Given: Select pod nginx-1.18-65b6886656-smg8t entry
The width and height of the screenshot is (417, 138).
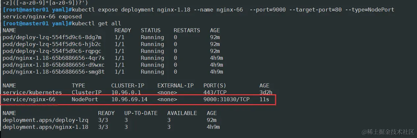Looking at the screenshot, I should 54,72.
